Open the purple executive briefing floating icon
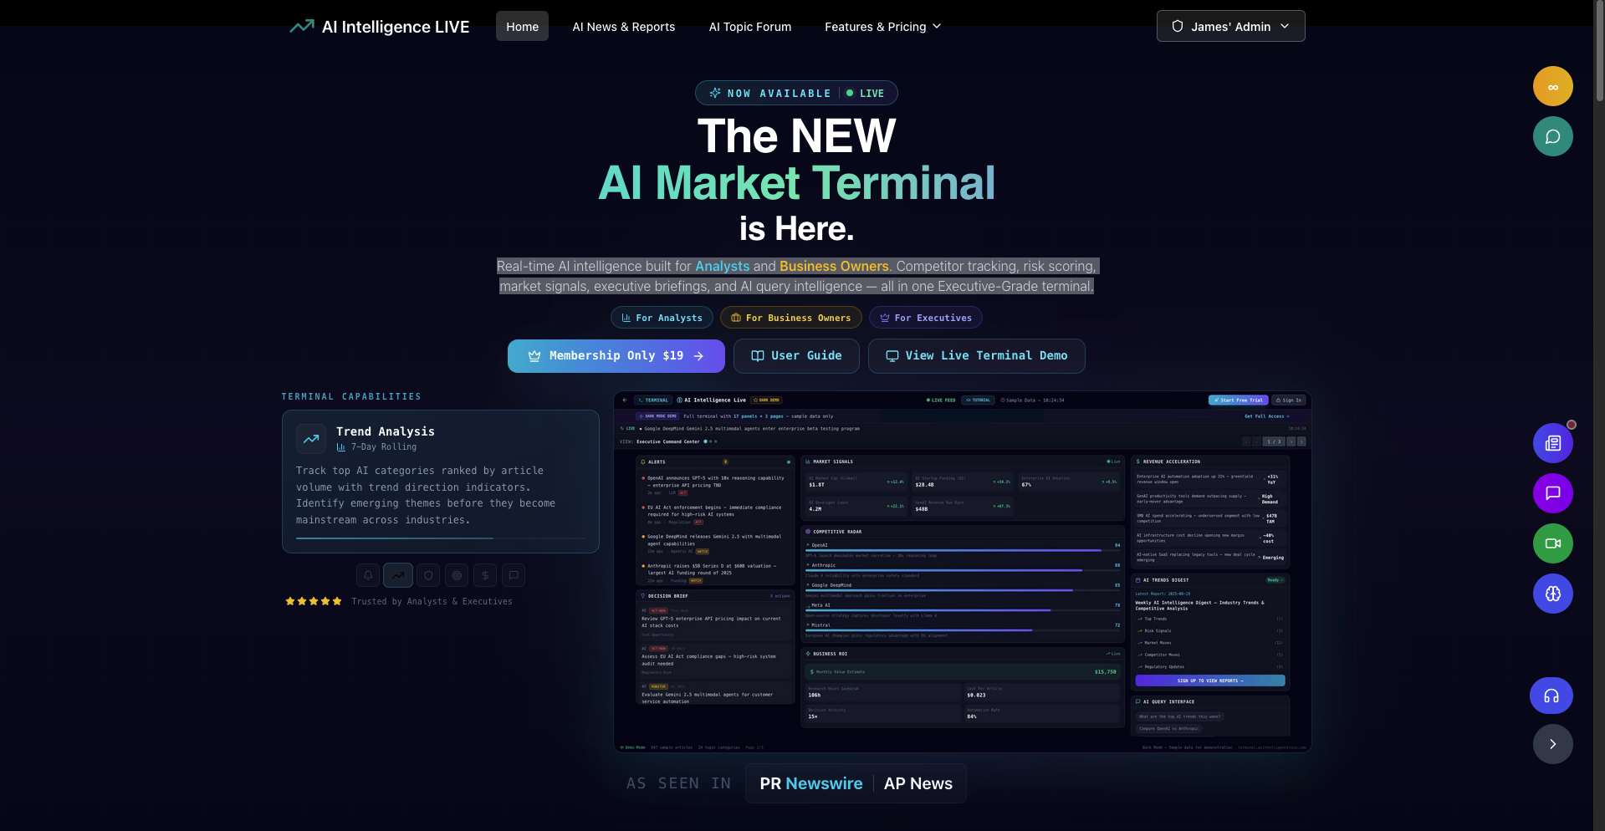Viewport: 1605px width, 831px height. click(1552, 493)
